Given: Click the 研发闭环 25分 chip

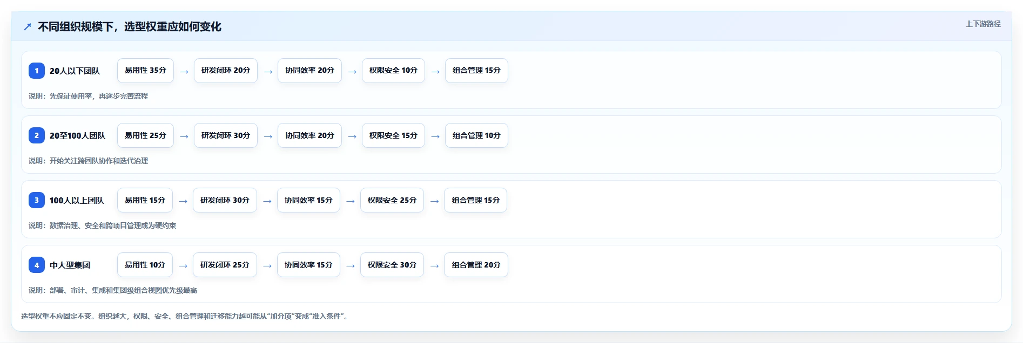Looking at the screenshot, I should click(x=225, y=265).
